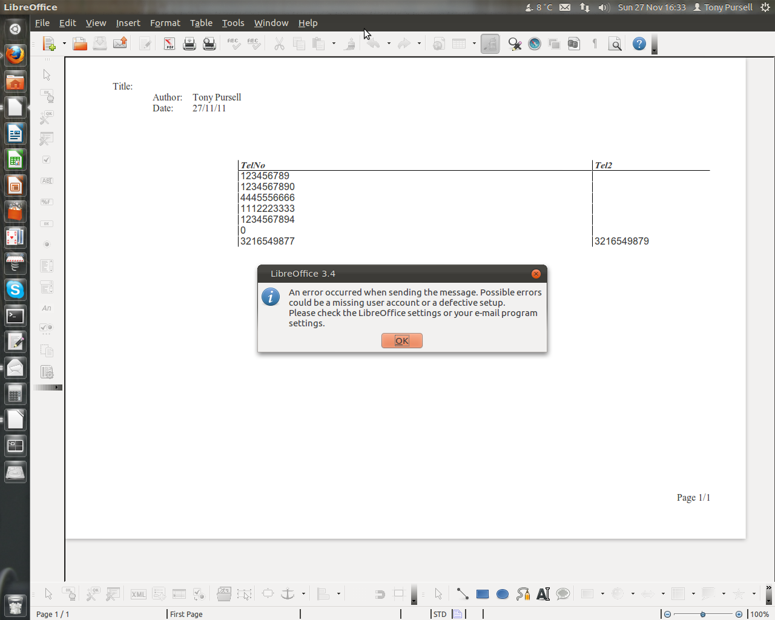The height and width of the screenshot is (620, 775).
Task: Expand the Table insert dropdown arrow
Action: [x=474, y=44]
